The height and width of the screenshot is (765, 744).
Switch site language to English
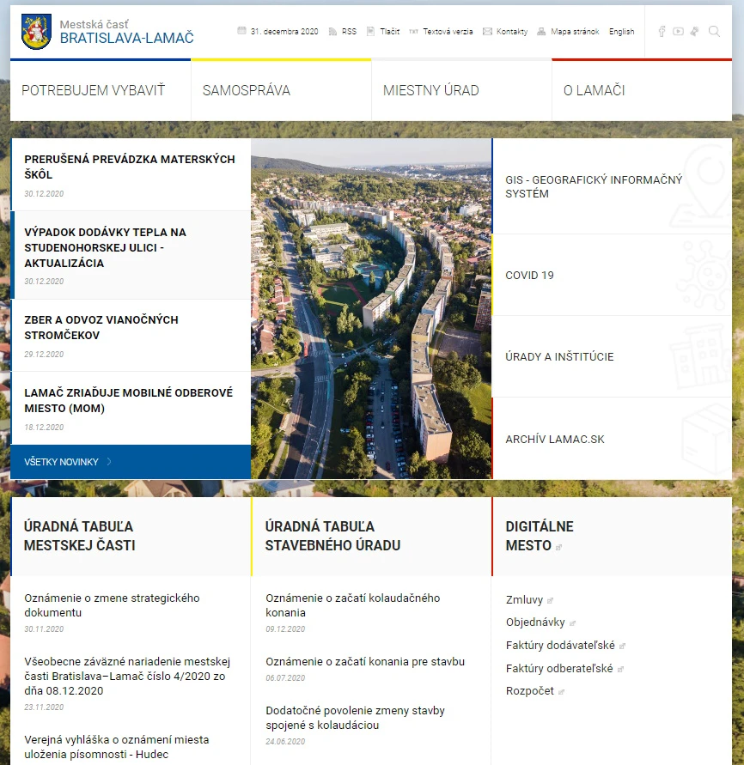[x=621, y=31]
